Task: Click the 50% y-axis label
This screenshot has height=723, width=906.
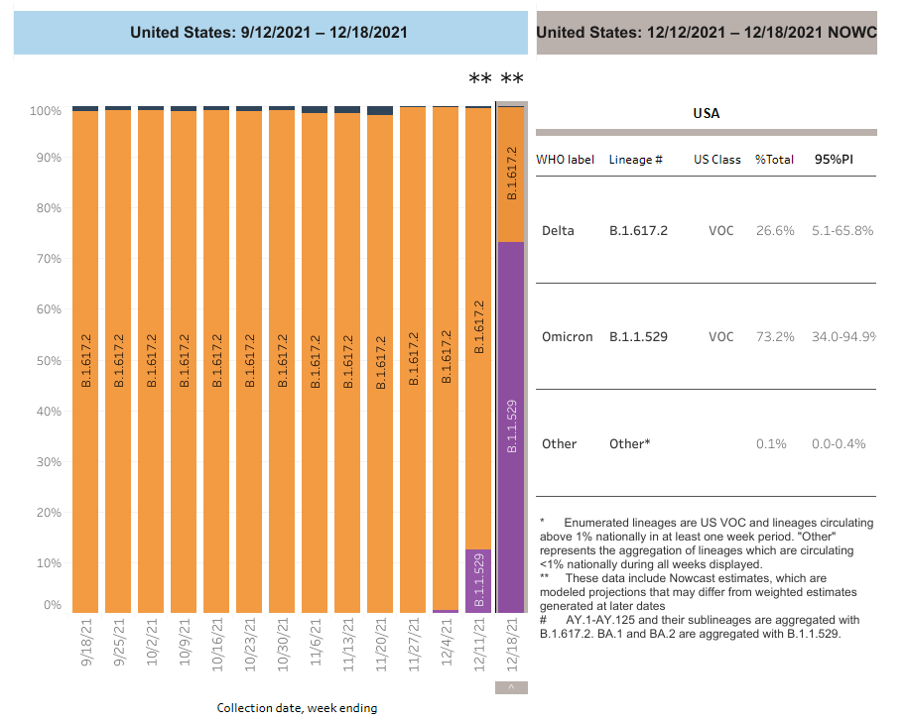Action: pos(49,360)
